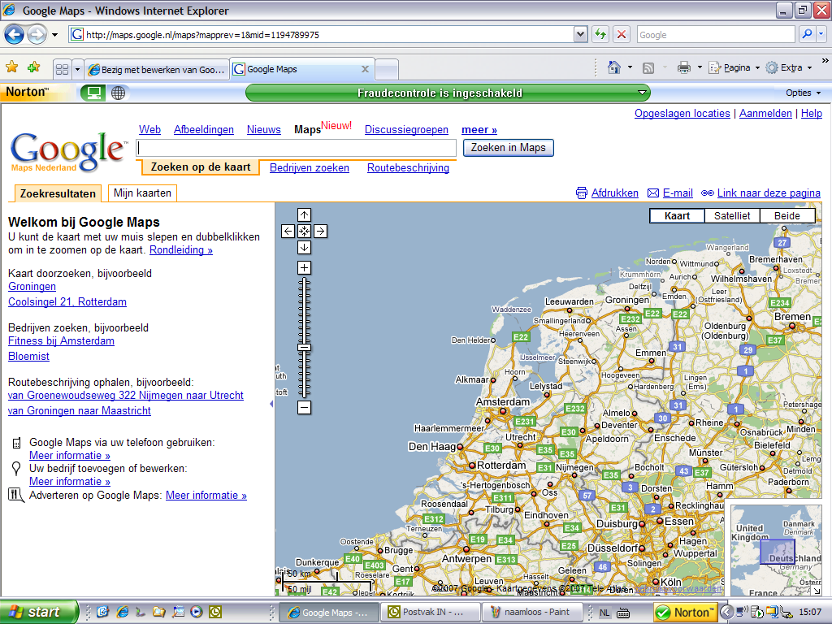Select the Zoekresultaten tab
The width and height of the screenshot is (832, 624).
click(x=58, y=193)
